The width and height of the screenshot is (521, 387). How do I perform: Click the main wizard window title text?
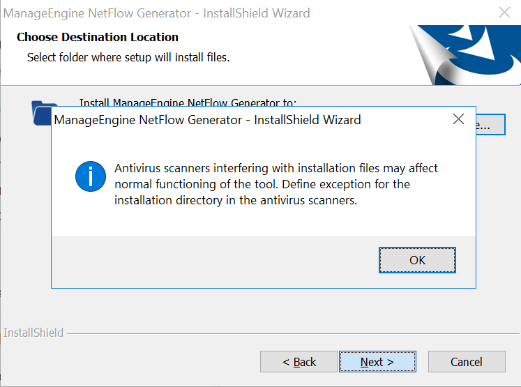pos(158,13)
